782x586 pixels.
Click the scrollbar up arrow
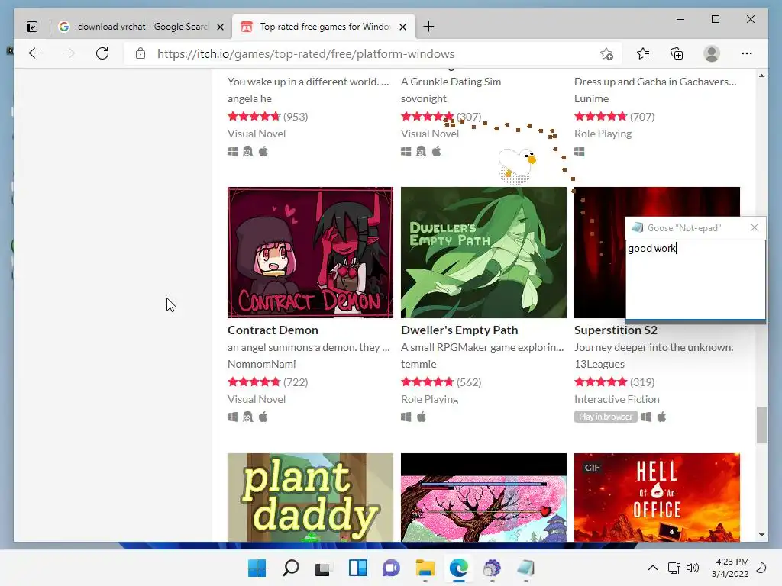761,76
